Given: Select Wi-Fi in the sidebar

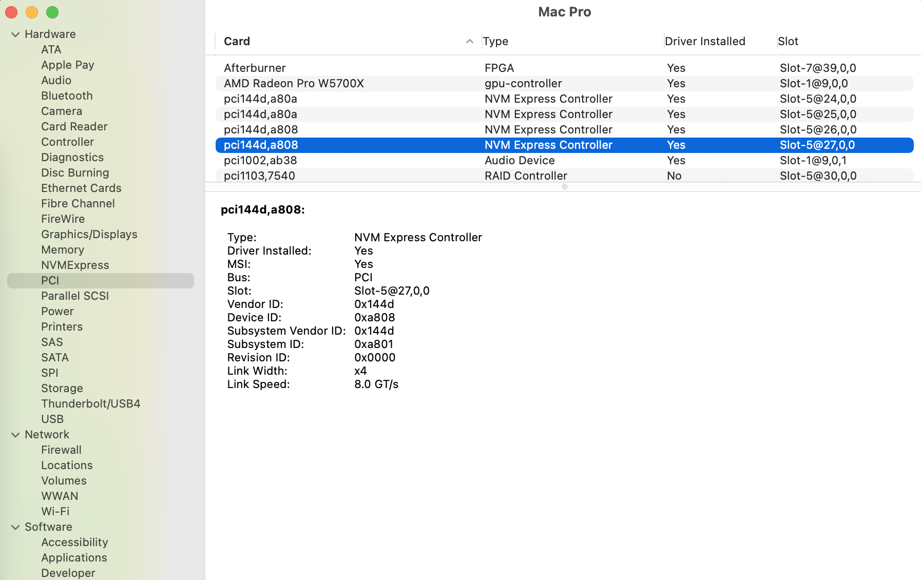Looking at the screenshot, I should 55,512.
